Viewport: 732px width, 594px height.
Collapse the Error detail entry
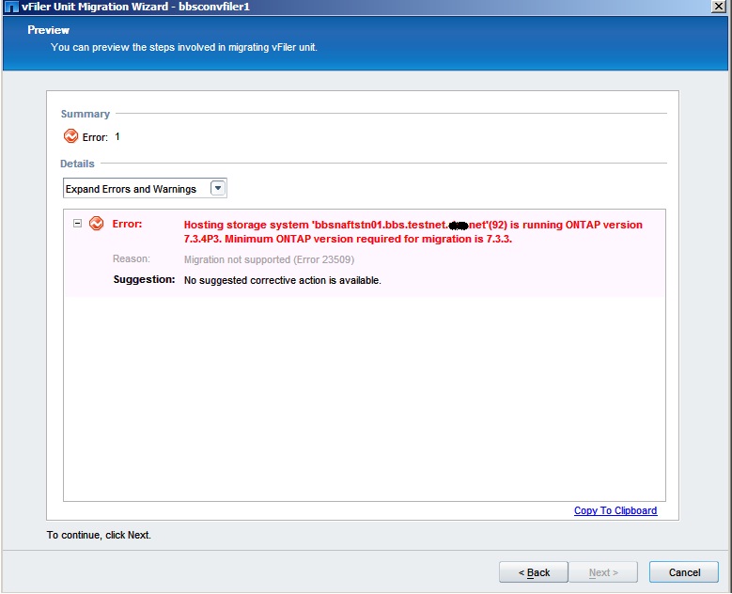click(x=77, y=224)
